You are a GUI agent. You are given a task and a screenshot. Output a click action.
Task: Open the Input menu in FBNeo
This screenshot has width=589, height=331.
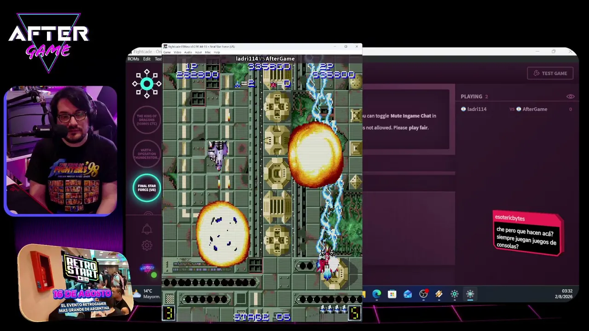pos(198,52)
